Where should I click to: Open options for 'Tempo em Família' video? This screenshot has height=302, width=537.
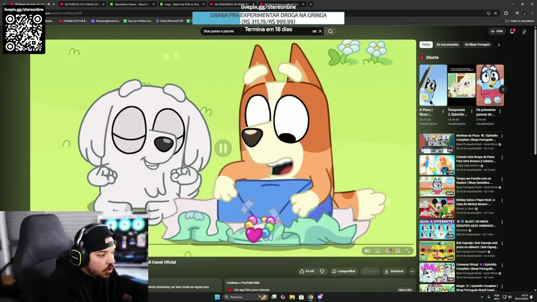502,179
